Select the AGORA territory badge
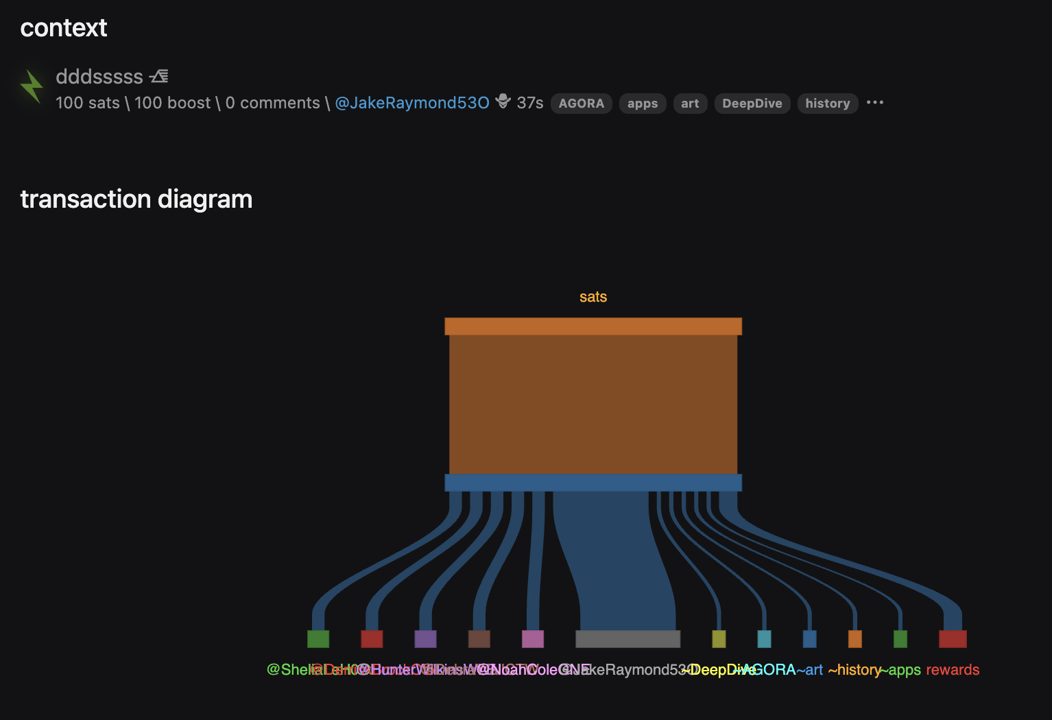This screenshot has height=720, width=1052. (581, 104)
